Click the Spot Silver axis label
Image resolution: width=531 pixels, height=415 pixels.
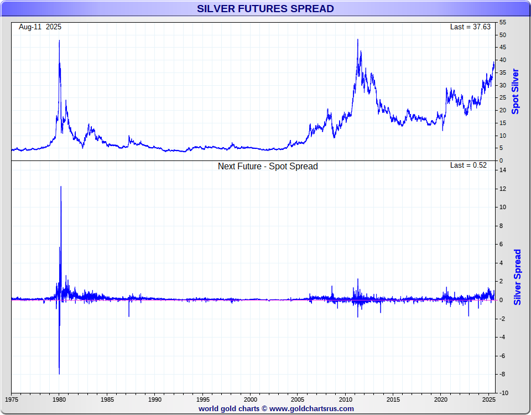point(515,91)
